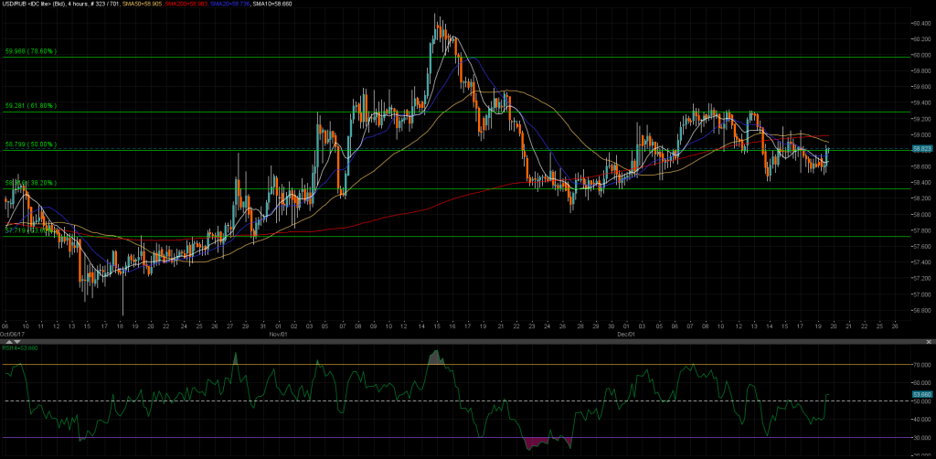Click the current price tag 58.823
This screenshot has width=936, height=459.
pyautogui.click(x=920, y=148)
